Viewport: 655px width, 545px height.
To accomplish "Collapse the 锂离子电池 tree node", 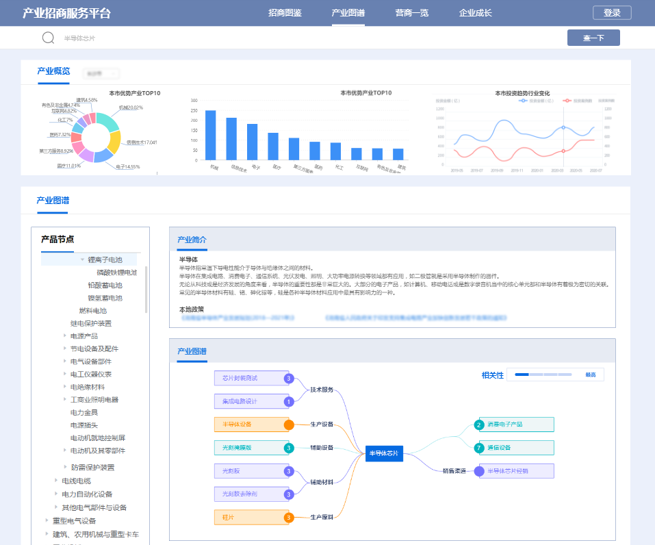I will point(83,259).
